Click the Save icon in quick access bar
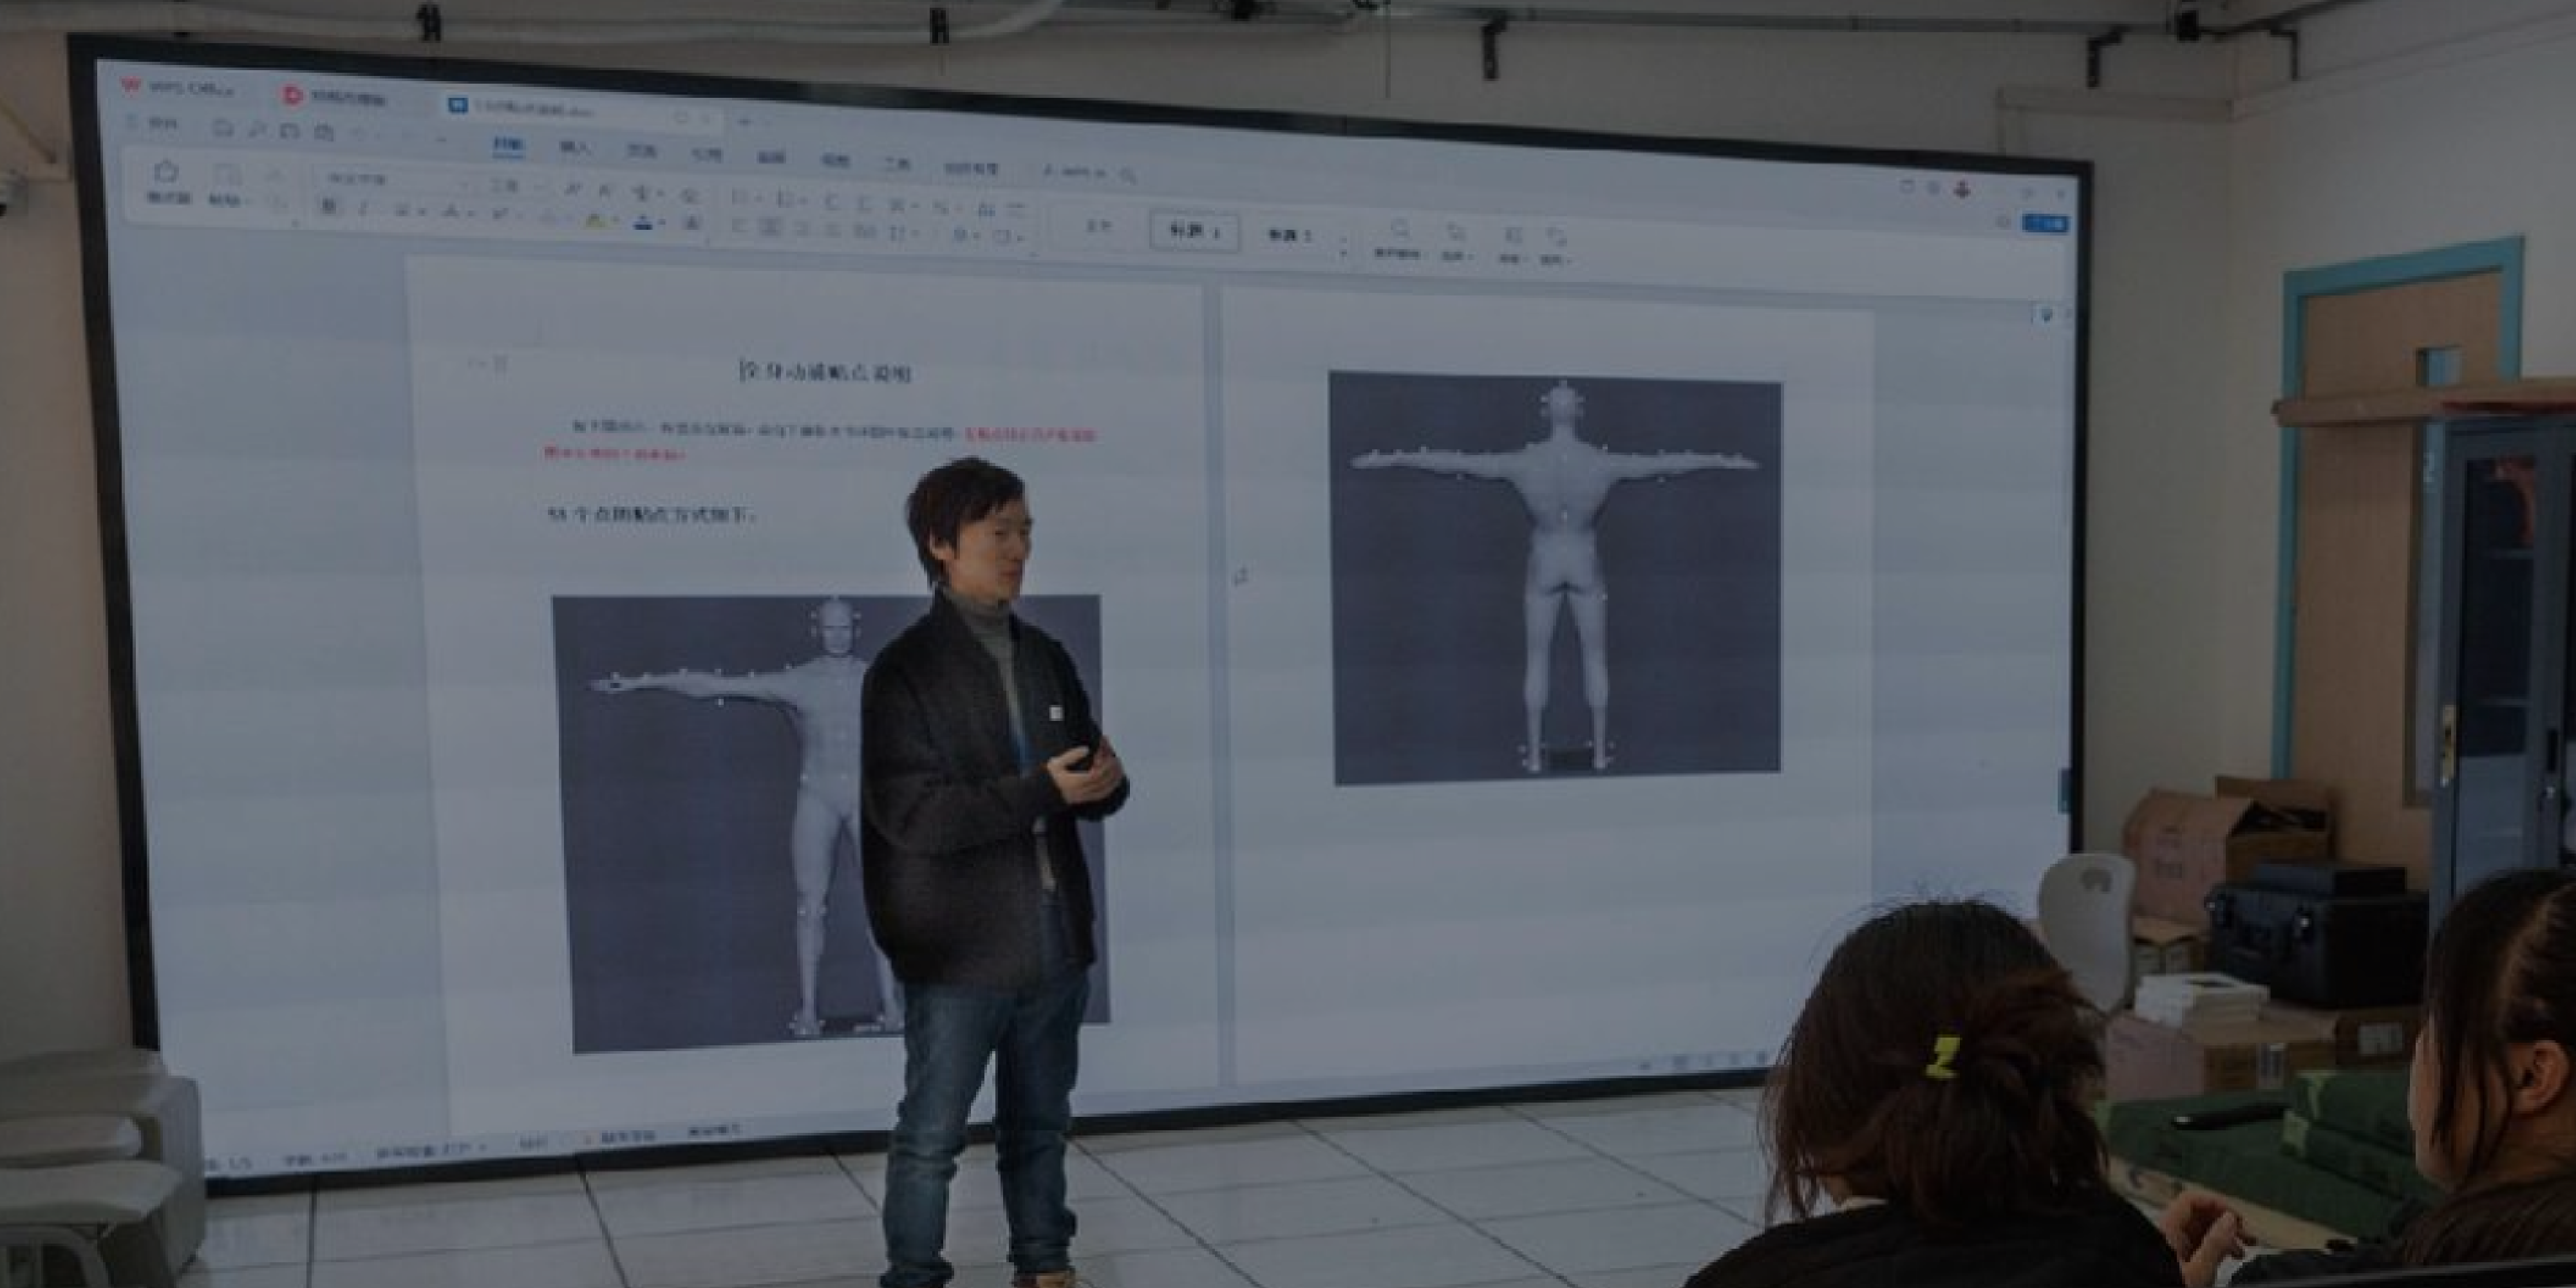 223,128
